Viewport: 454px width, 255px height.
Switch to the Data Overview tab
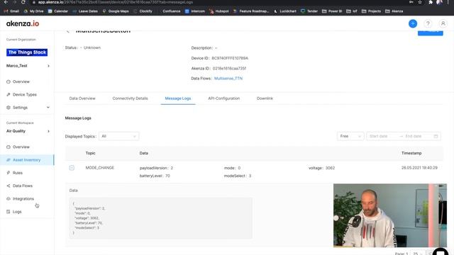point(82,98)
